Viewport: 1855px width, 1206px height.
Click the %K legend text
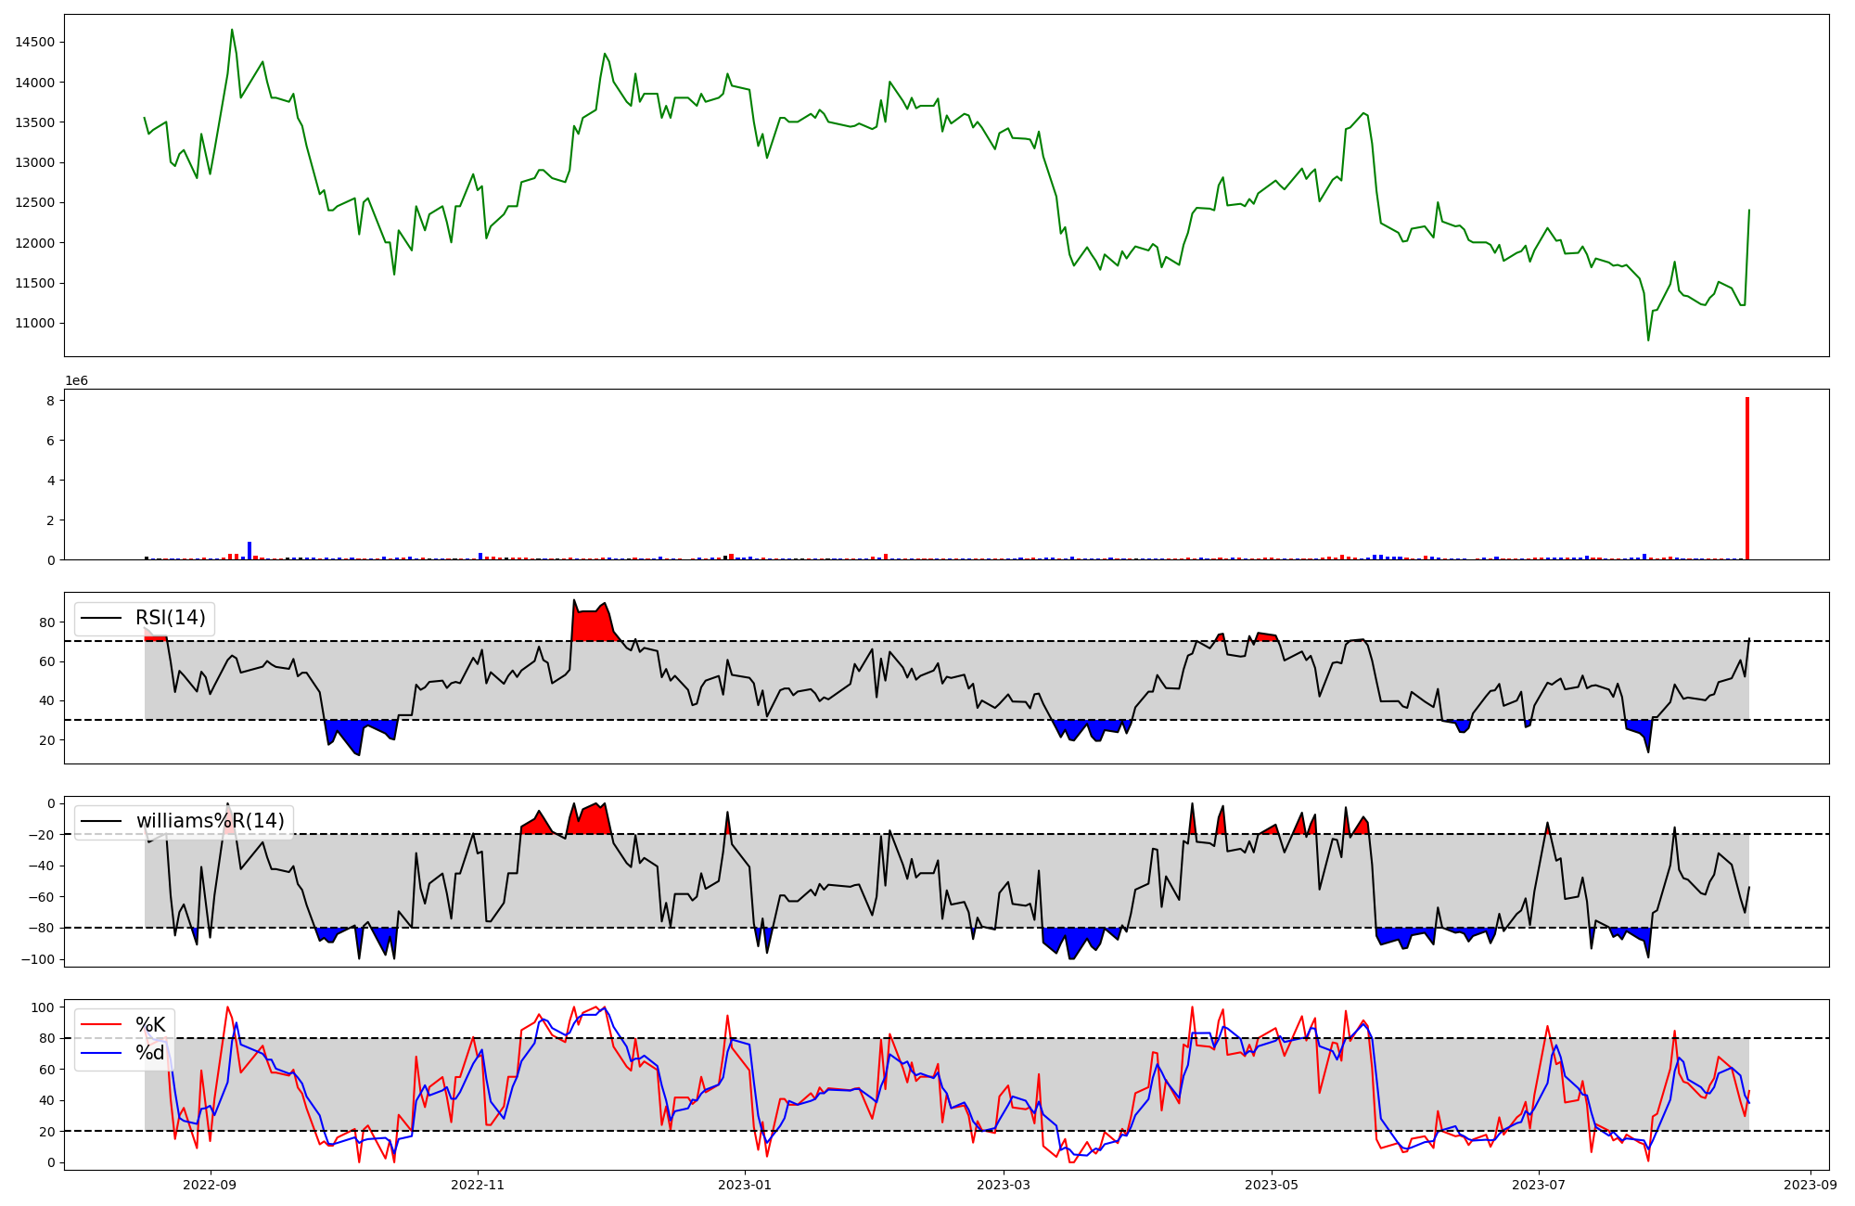(150, 1025)
